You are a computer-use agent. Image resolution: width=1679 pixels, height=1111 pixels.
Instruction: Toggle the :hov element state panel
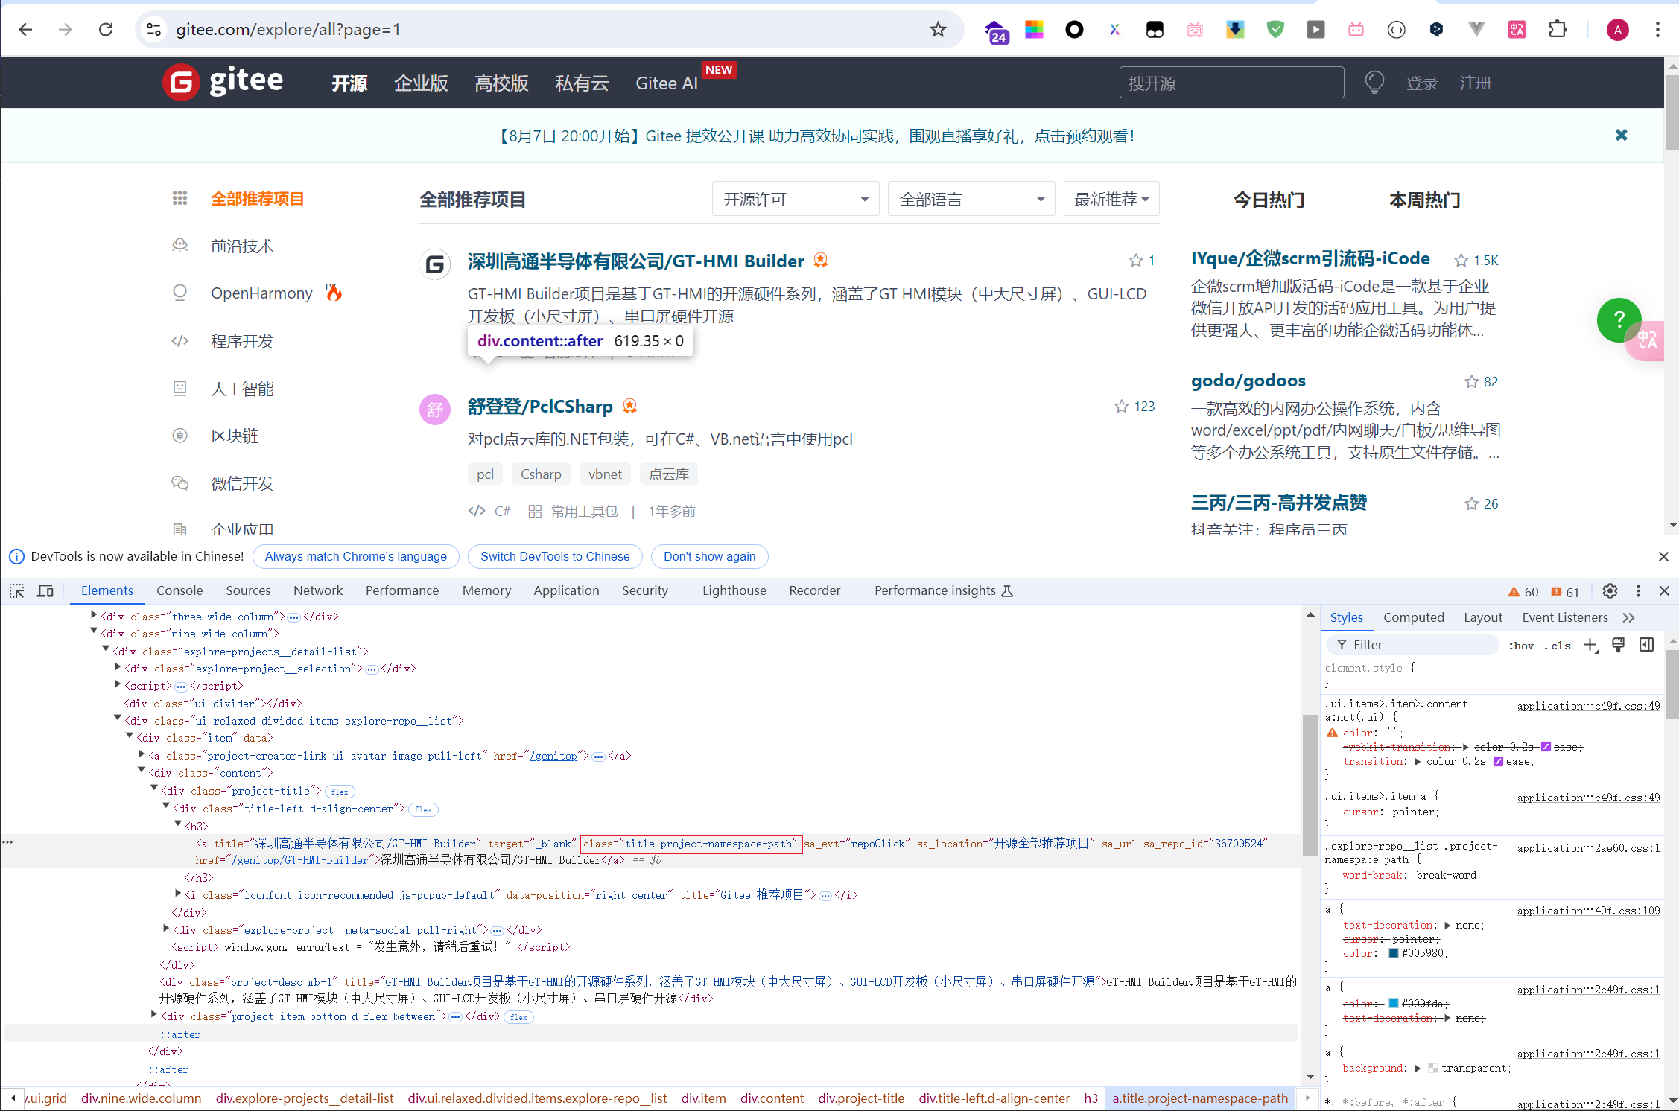(1521, 646)
